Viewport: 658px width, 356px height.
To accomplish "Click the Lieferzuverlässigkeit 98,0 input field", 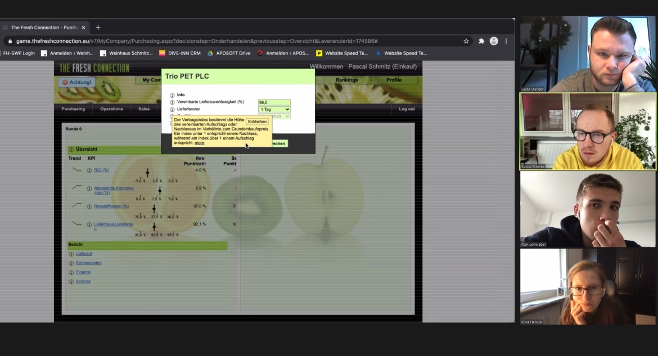I will pos(274,102).
